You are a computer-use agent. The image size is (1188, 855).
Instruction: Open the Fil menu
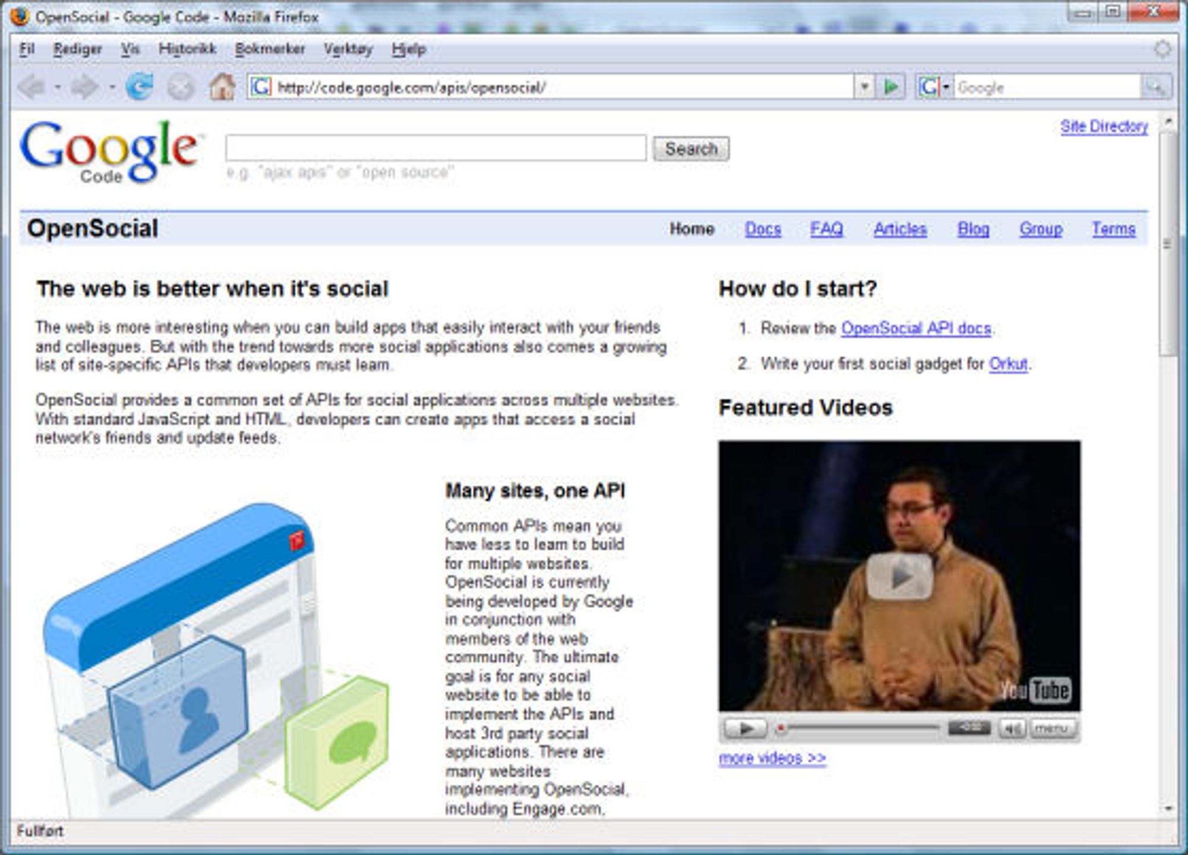[x=27, y=49]
